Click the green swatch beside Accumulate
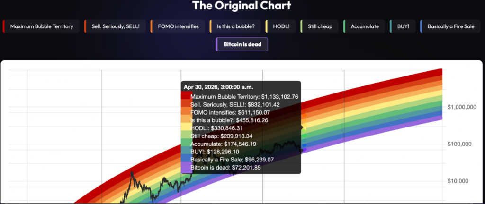Screen dimensions: 485x204 pyautogui.click(x=344, y=26)
